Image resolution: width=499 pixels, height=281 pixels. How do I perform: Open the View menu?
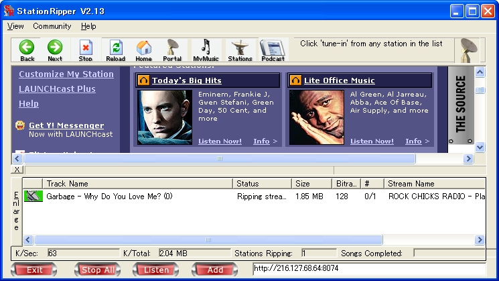point(15,26)
